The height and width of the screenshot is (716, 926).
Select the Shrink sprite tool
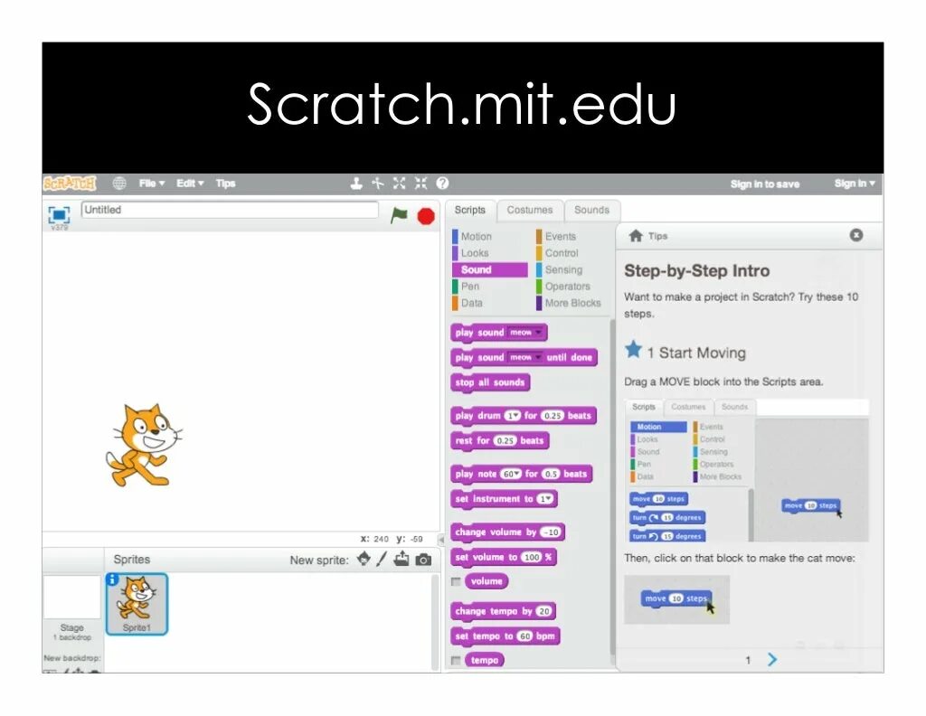[x=420, y=184]
